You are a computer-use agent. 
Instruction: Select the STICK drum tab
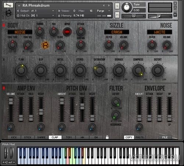click(x=28, y=137)
